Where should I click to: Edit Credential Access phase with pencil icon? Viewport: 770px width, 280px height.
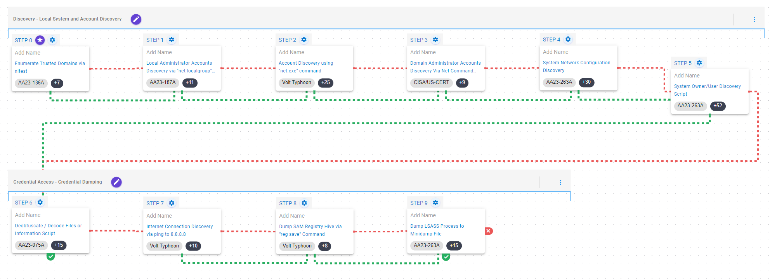[x=116, y=182]
